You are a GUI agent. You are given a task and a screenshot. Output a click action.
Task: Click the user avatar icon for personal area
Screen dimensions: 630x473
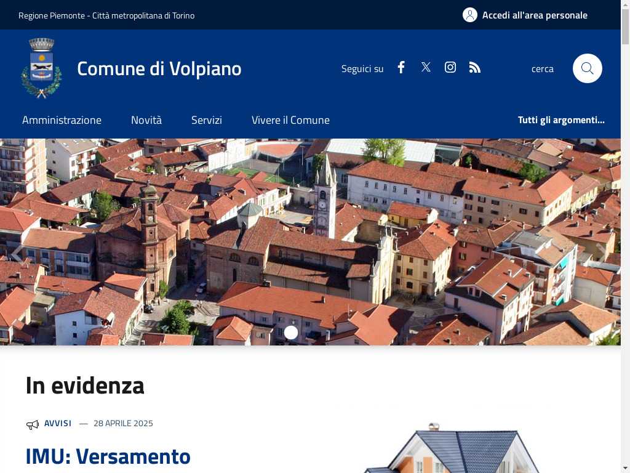pos(469,15)
